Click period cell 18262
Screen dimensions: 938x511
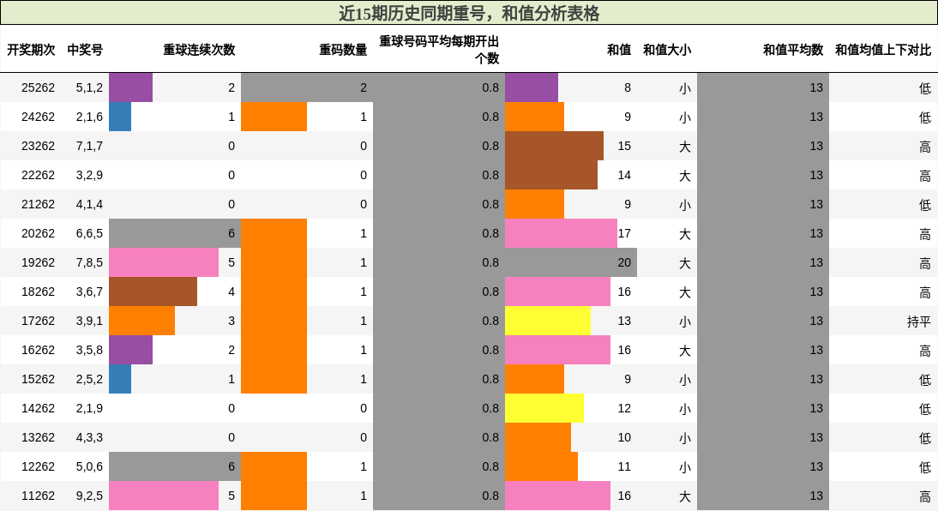click(x=38, y=292)
